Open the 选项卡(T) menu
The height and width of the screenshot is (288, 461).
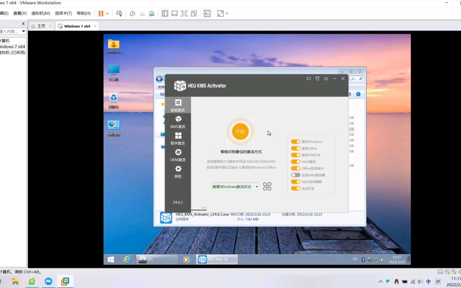(x=63, y=13)
